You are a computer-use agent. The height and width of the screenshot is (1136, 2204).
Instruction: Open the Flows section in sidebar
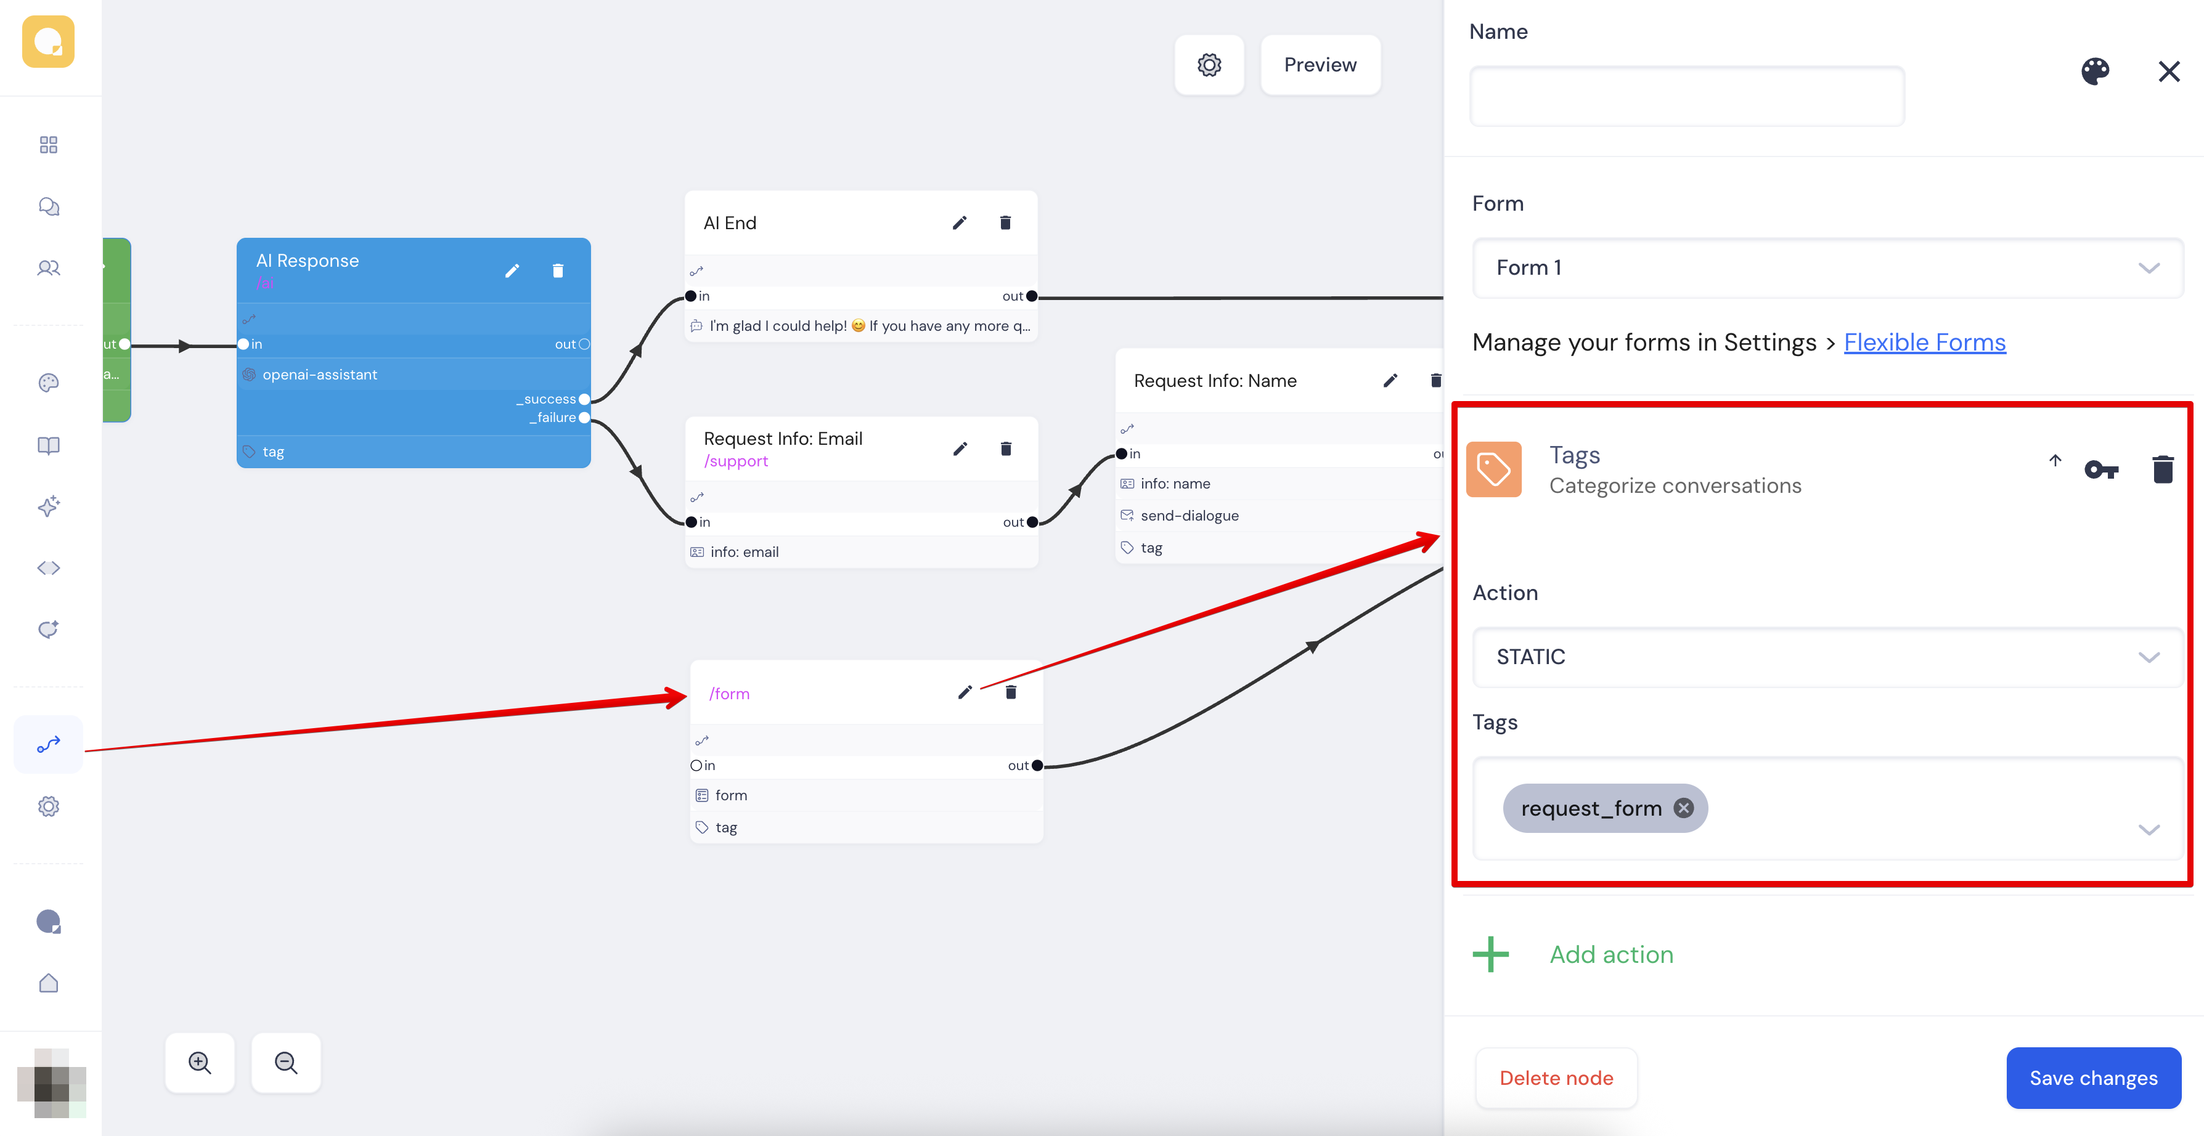coord(49,744)
